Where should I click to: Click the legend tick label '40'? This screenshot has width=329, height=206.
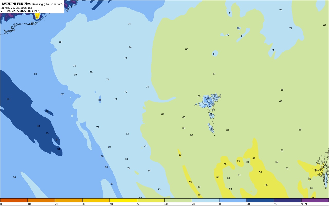(111, 204)
